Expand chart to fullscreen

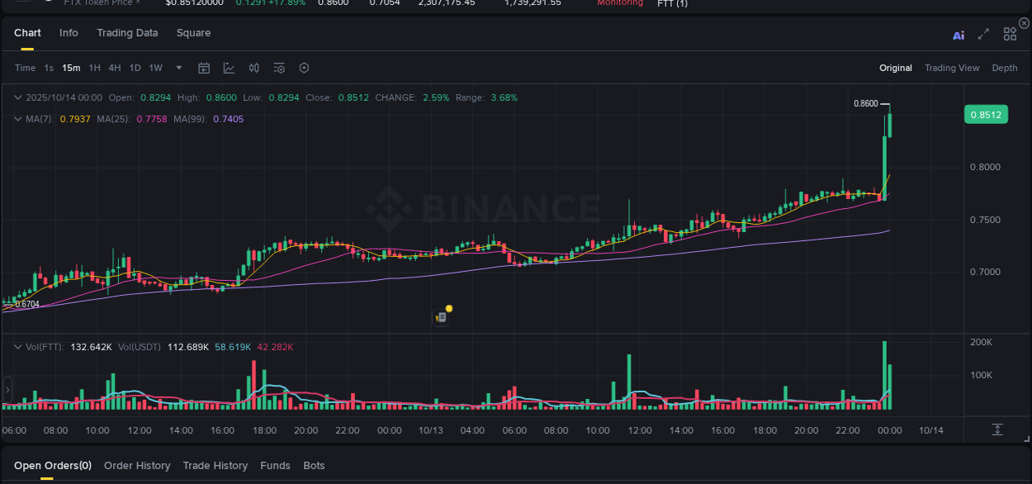(x=983, y=34)
